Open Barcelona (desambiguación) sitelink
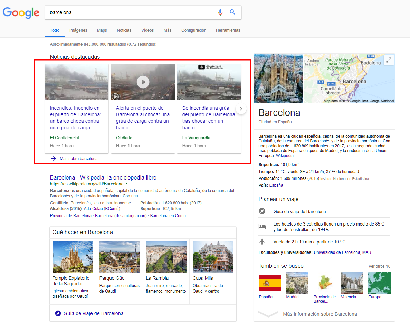 121,216
